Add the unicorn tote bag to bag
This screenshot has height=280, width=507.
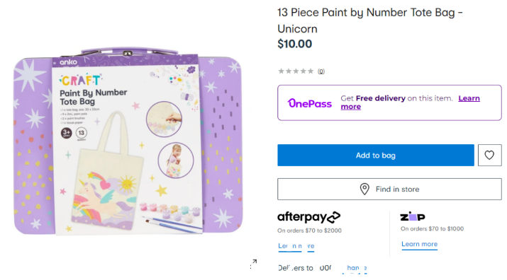[x=376, y=155]
